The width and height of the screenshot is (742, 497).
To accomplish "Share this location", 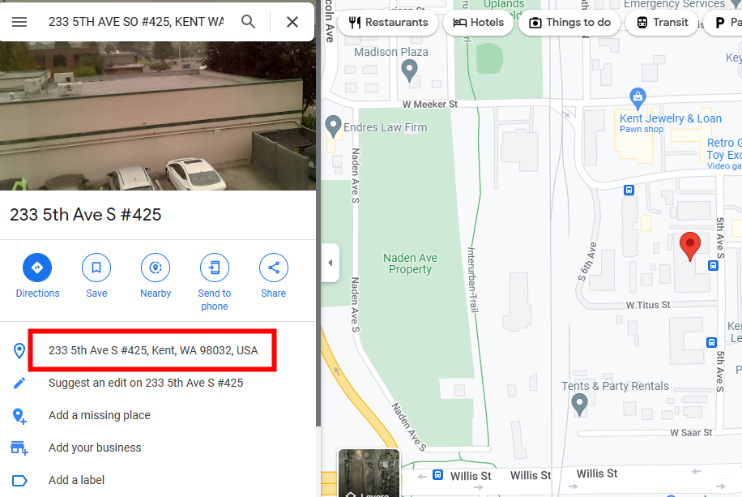I will click(x=274, y=276).
